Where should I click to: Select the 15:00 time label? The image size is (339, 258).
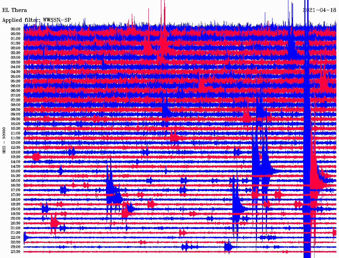[x=16, y=171]
